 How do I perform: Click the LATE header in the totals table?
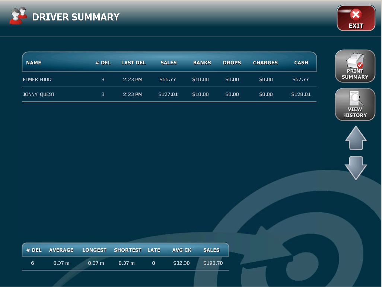point(154,250)
